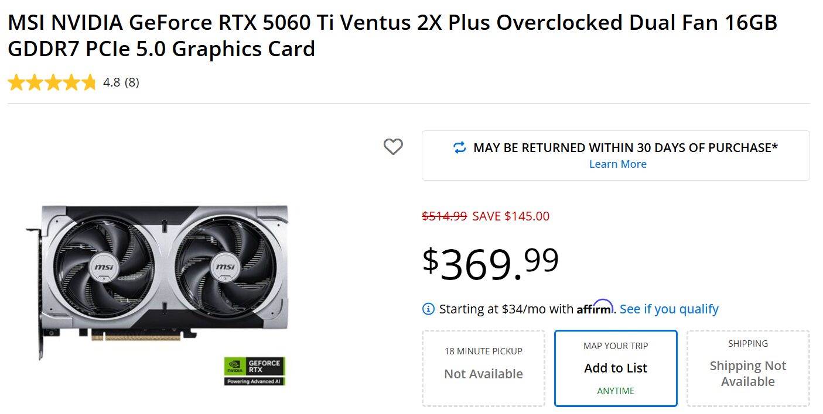This screenshot has width=823, height=414.
Task: Select the 18 Minute Pickup option
Action: click(483, 368)
